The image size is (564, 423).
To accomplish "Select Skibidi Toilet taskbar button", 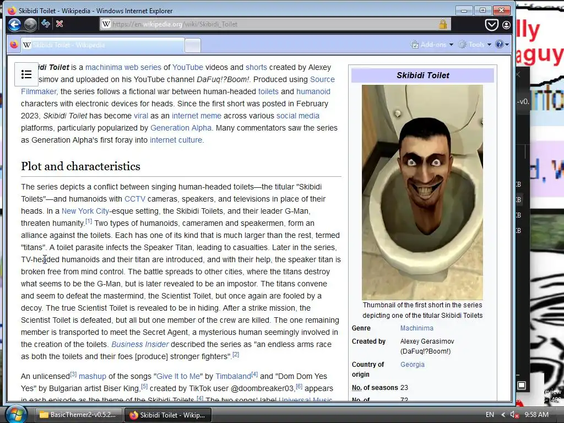I will point(167,415).
